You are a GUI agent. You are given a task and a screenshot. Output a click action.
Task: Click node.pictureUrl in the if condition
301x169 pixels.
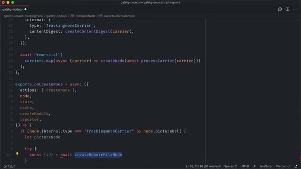click(x=161, y=131)
